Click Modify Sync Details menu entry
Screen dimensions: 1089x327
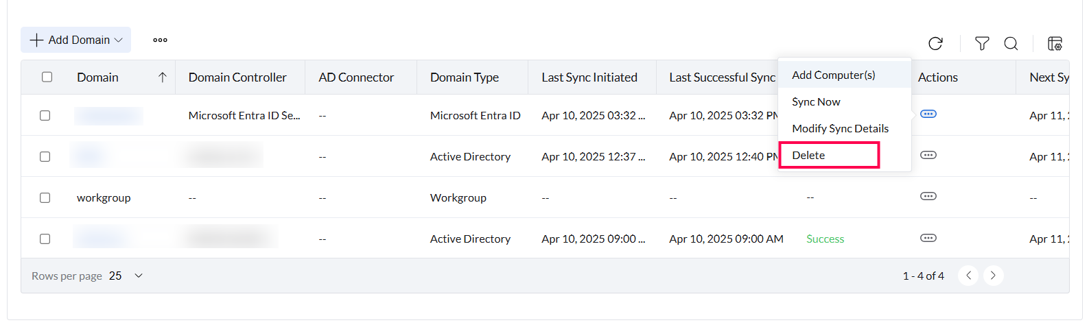click(x=840, y=128)
